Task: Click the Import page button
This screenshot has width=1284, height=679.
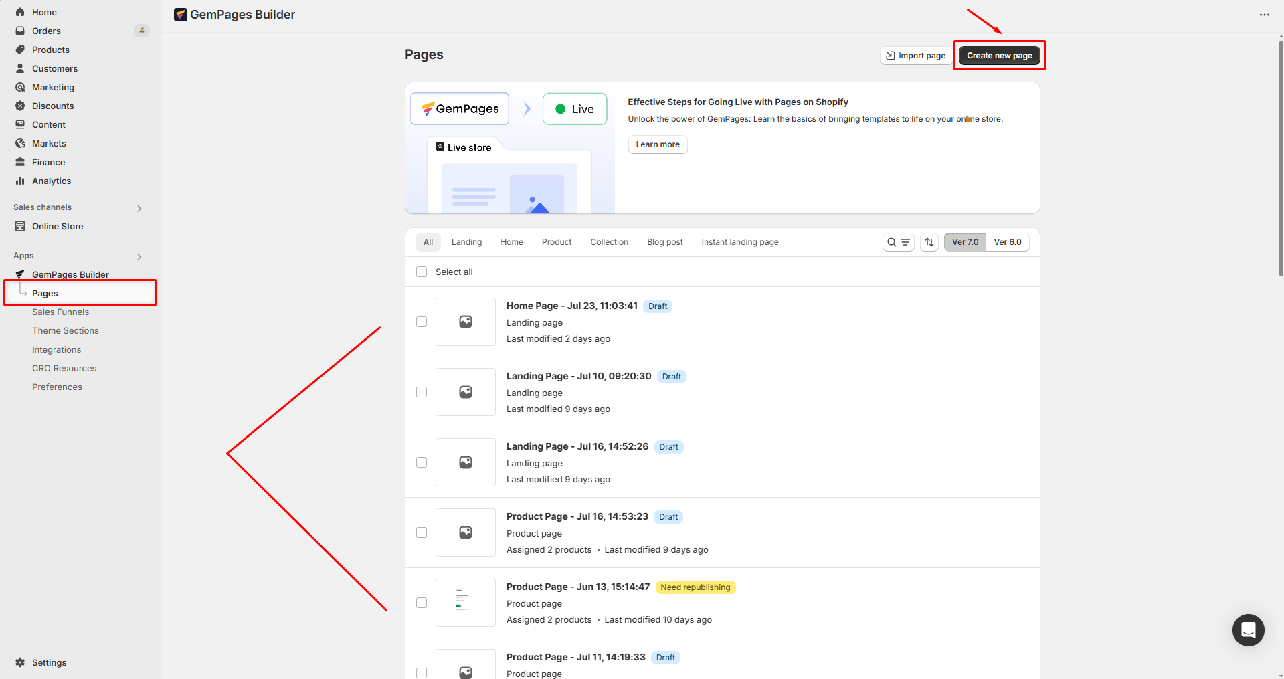Action: (x=915, y=56)
